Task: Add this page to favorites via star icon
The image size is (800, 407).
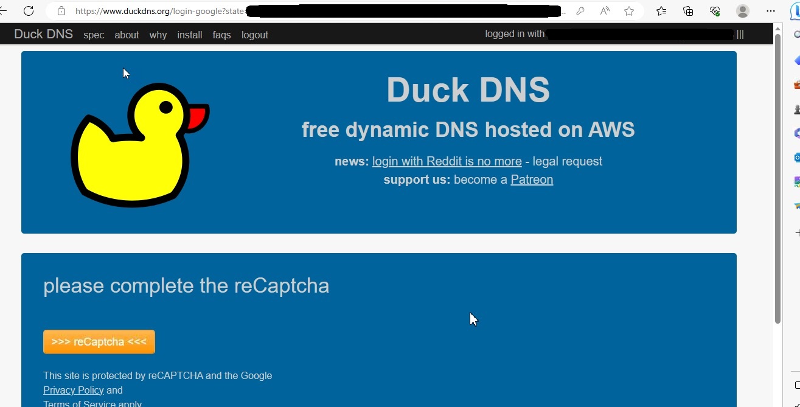Action: [629, 11]
